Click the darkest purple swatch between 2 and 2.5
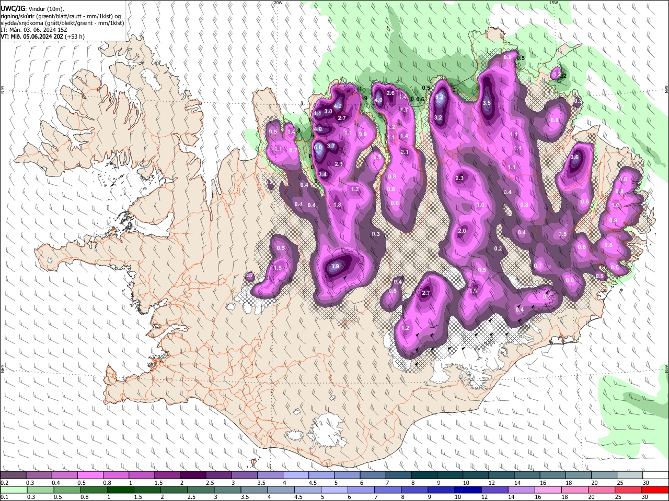The image size is (669, 501). pos(193,475)
